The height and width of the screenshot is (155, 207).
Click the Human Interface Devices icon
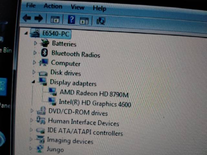41,120
